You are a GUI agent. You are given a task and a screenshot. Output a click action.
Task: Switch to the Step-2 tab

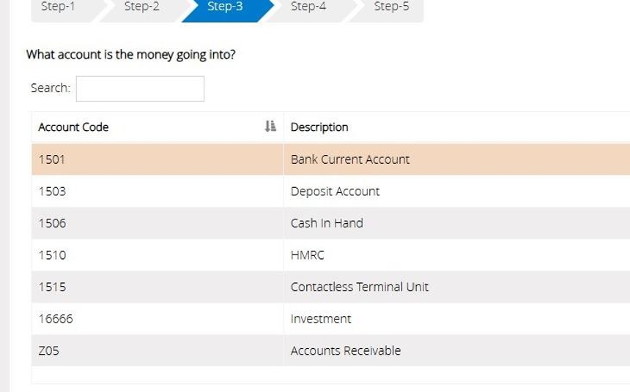[x=141, y=7]
